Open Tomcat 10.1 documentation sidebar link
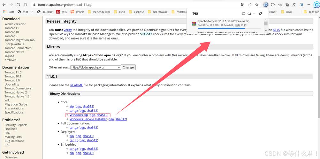The height and width of the screenshot is (159, 320). 13,76
